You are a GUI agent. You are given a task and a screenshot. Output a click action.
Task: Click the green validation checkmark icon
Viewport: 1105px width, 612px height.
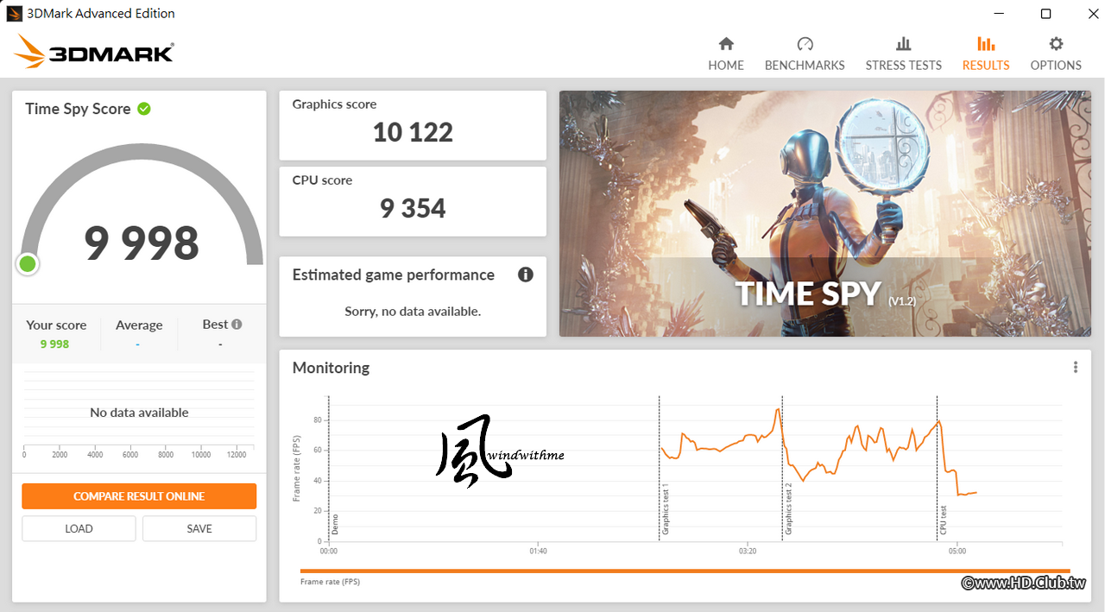[x=144, y=109]
